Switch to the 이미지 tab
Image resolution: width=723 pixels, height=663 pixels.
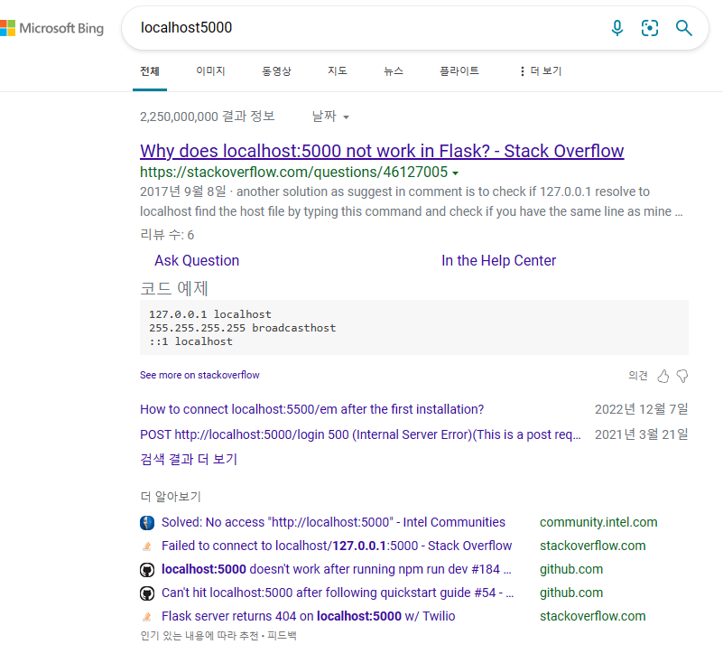[210, 71]
